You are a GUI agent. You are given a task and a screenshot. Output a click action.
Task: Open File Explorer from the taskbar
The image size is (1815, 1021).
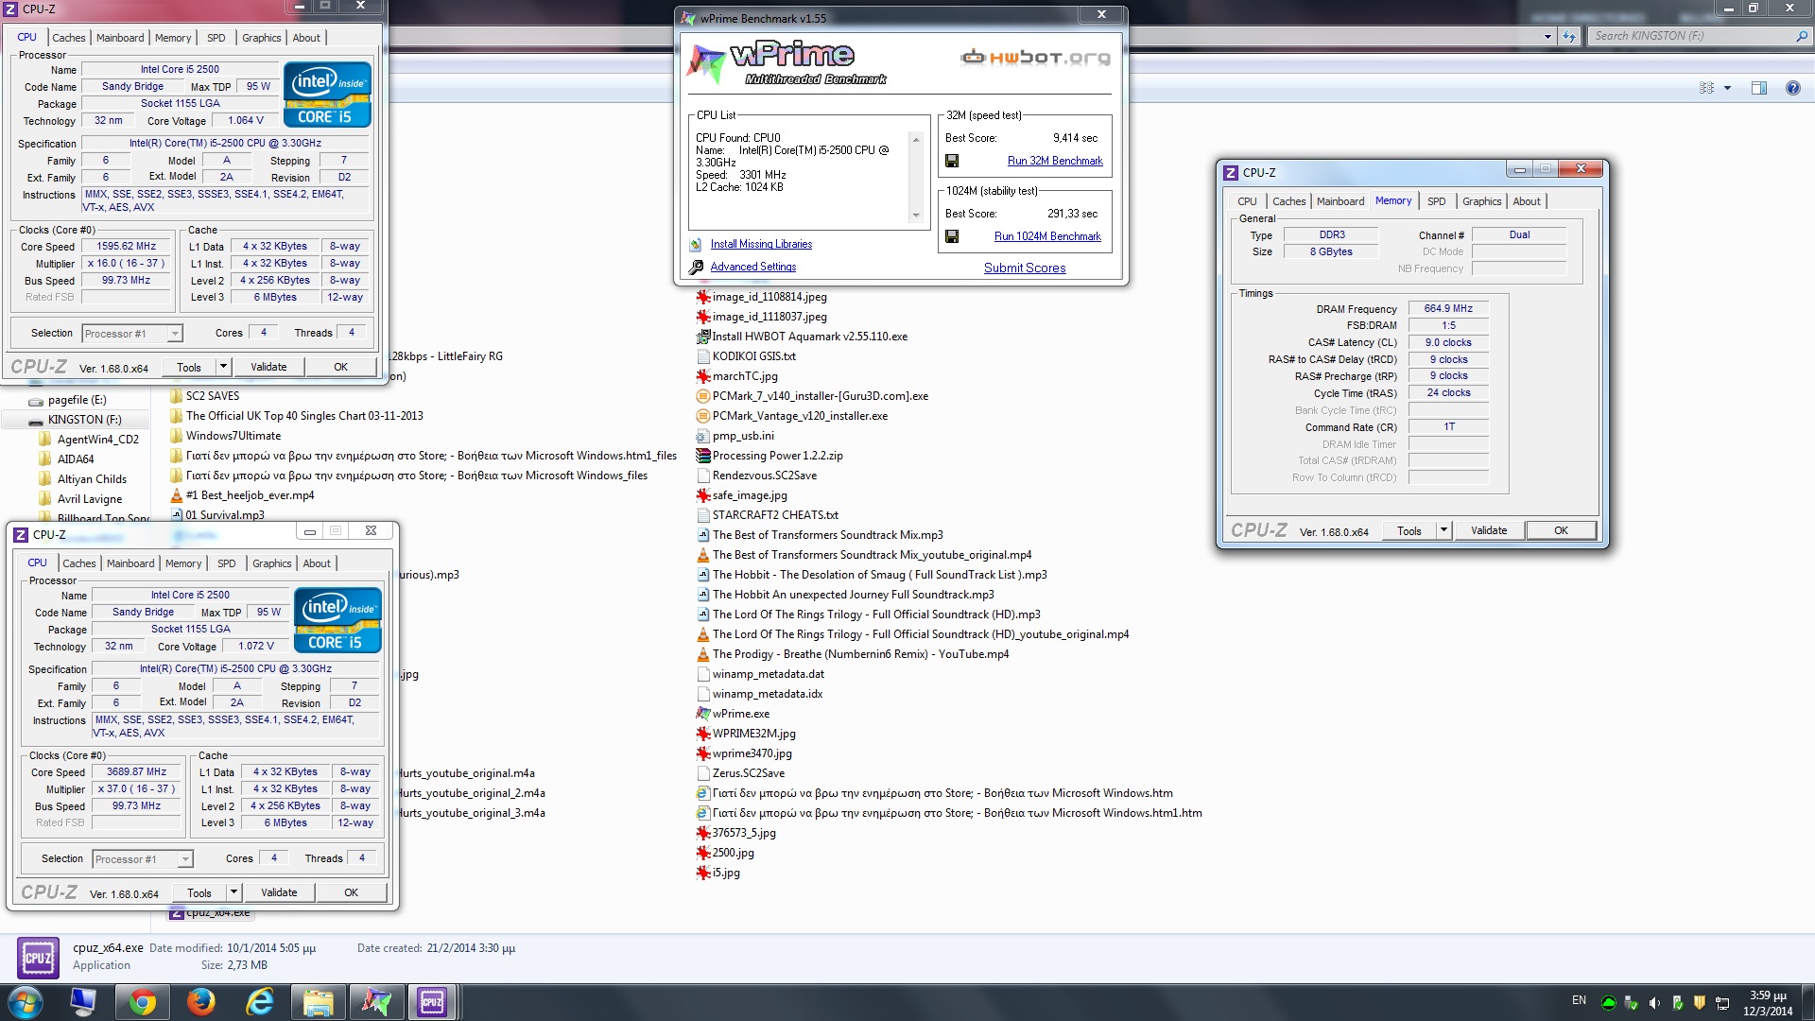click(x=318, y=1002)
